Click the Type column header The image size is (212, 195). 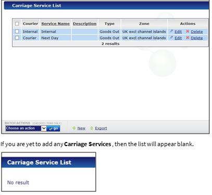pos(109,24)
